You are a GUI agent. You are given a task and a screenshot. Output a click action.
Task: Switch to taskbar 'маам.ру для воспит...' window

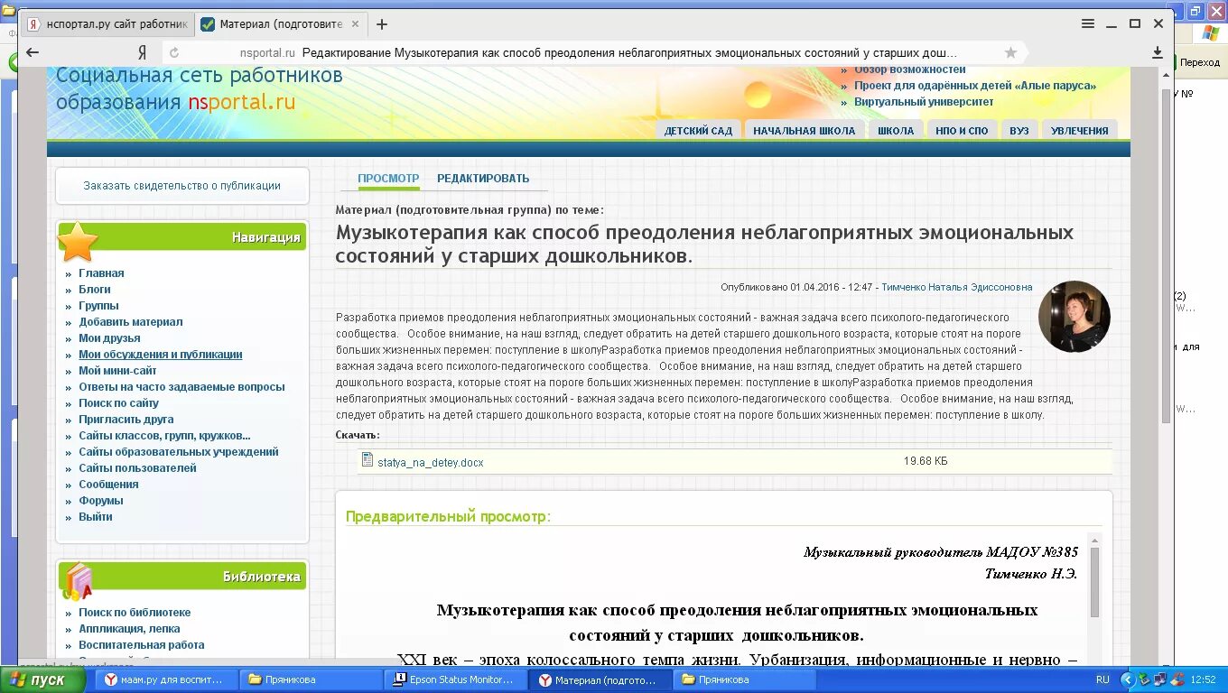(165, 679)
